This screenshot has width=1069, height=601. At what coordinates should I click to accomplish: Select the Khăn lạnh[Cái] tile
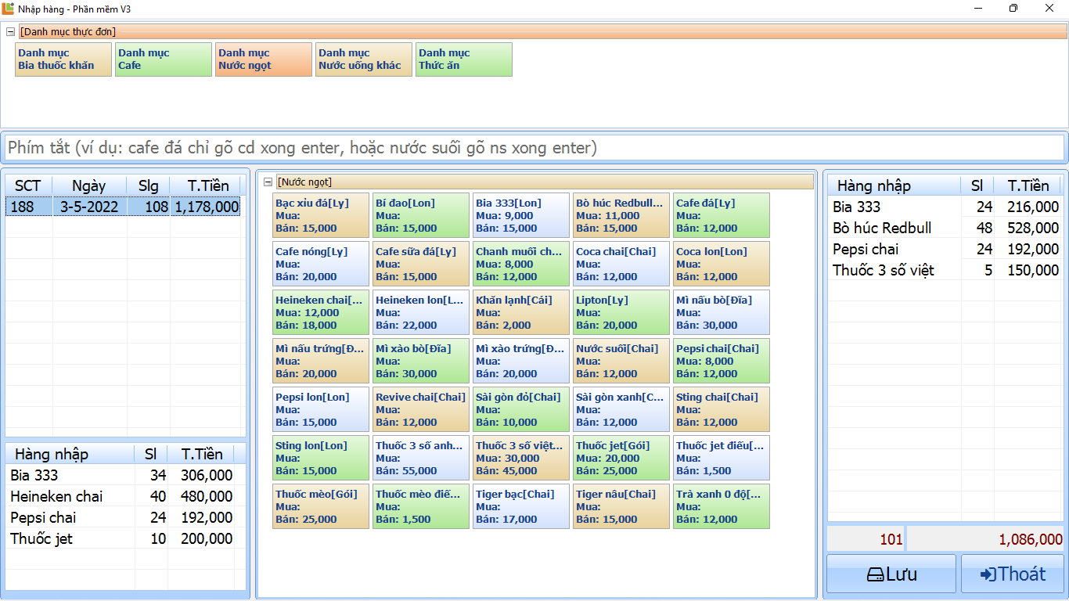[521, 312]
